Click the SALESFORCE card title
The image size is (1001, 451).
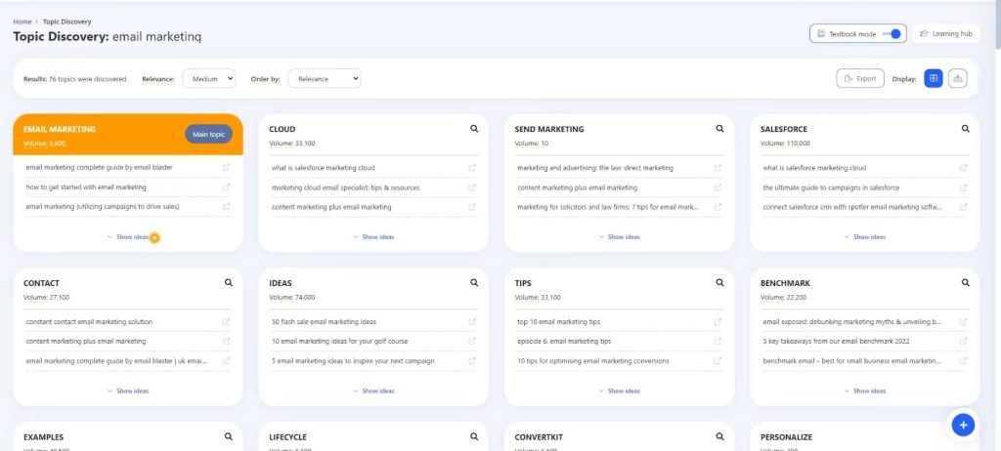coord(786,129)
